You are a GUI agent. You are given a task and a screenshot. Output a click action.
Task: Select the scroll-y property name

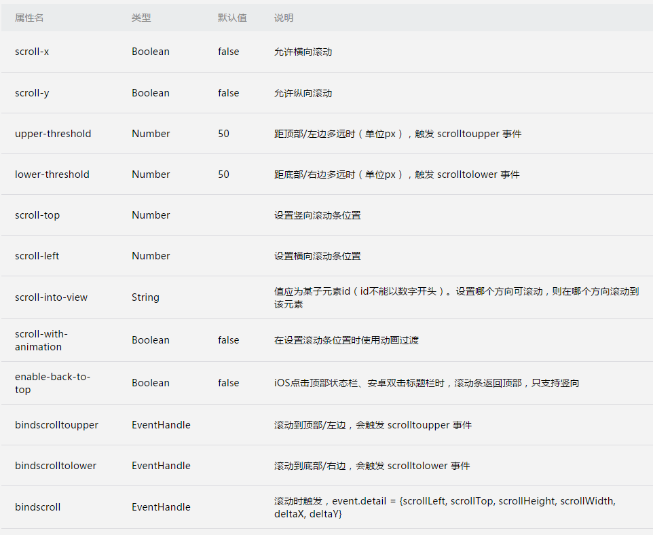32,93
